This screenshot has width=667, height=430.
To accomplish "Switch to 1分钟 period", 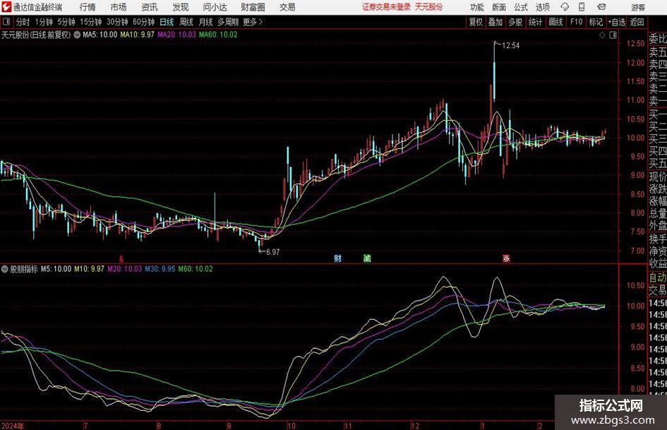I will click(43, 22).
